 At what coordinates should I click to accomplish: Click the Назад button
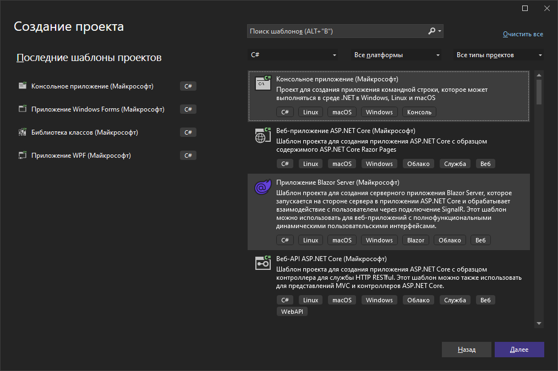(467, 350)
